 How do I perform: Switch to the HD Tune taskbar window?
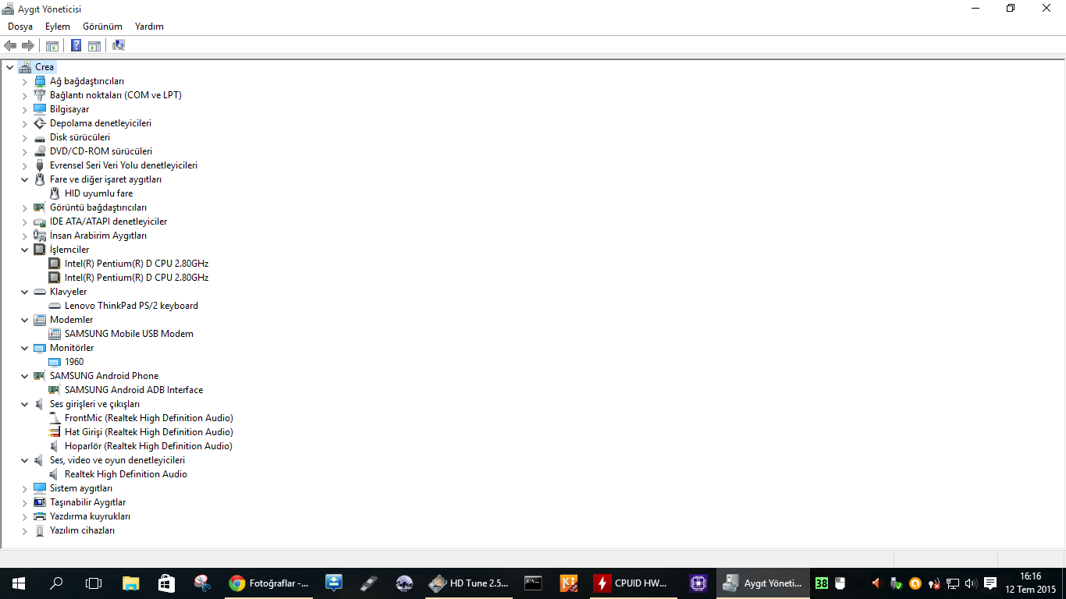470,583
